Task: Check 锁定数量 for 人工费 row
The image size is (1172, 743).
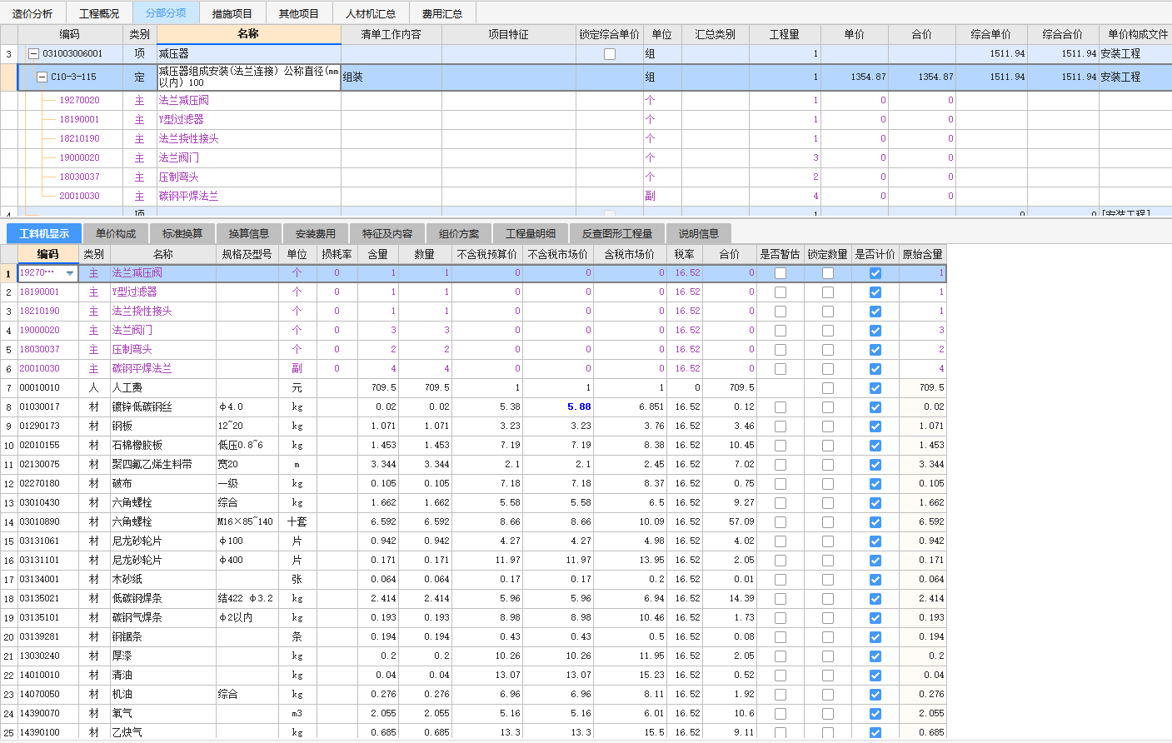Action: tap(828, 388)
